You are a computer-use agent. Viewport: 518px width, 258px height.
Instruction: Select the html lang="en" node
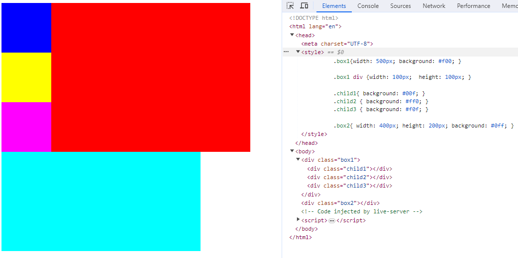[x=315, y=27]
